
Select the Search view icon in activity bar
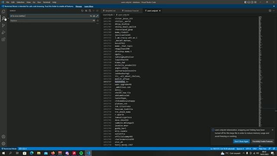pos(3,18)
